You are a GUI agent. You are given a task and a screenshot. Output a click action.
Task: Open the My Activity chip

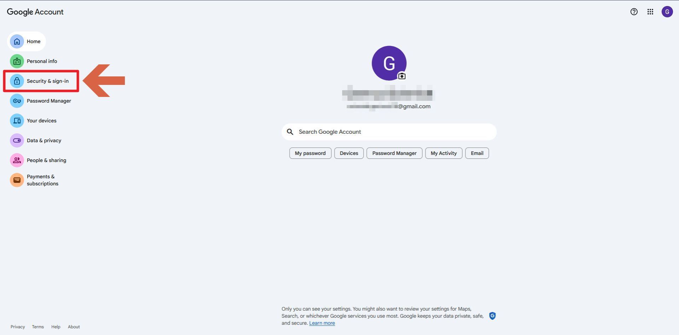click(443, 153)
